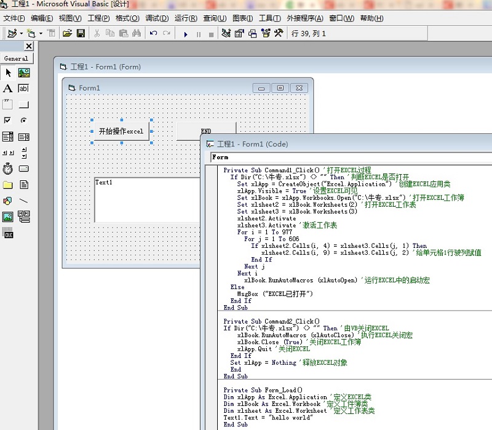The image size is (492, 430).
Task: Select the FileListBox control tool
Action: [x=24, y=185]
